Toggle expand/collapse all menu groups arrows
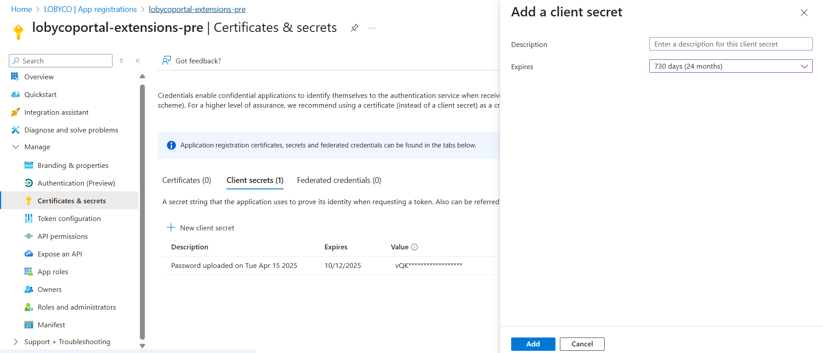 [121, 61]
